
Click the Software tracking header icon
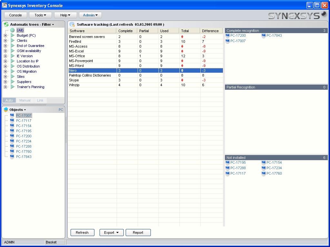pyautogui.click(x=72, y=24)
